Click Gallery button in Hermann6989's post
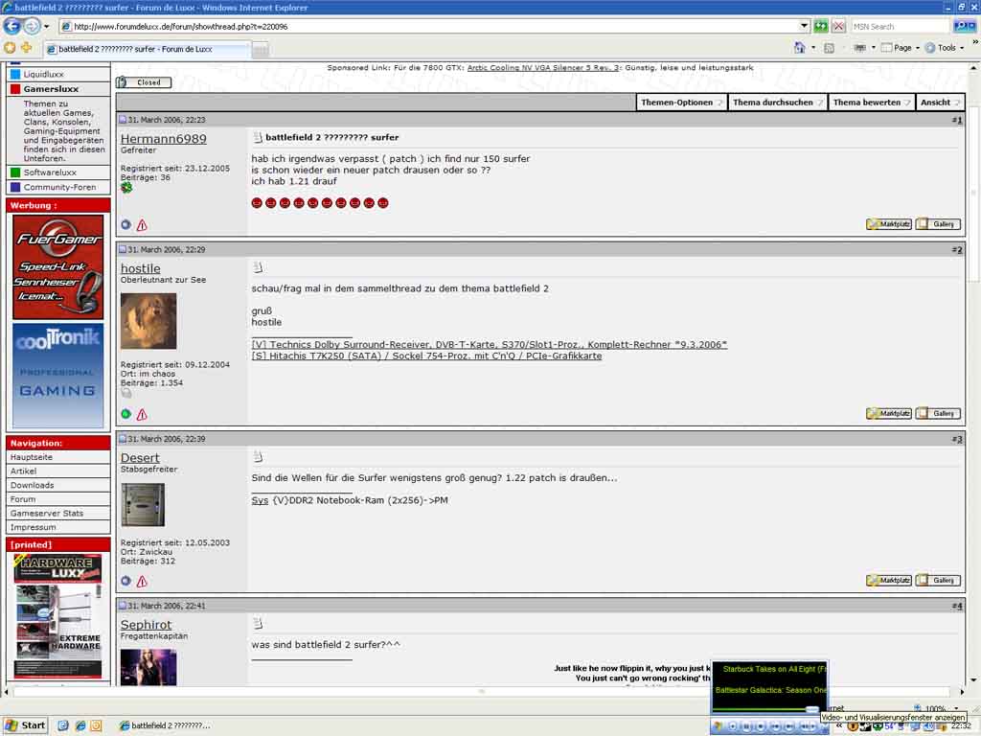This screenshot has height=736, width=981. tap(938, 223)
